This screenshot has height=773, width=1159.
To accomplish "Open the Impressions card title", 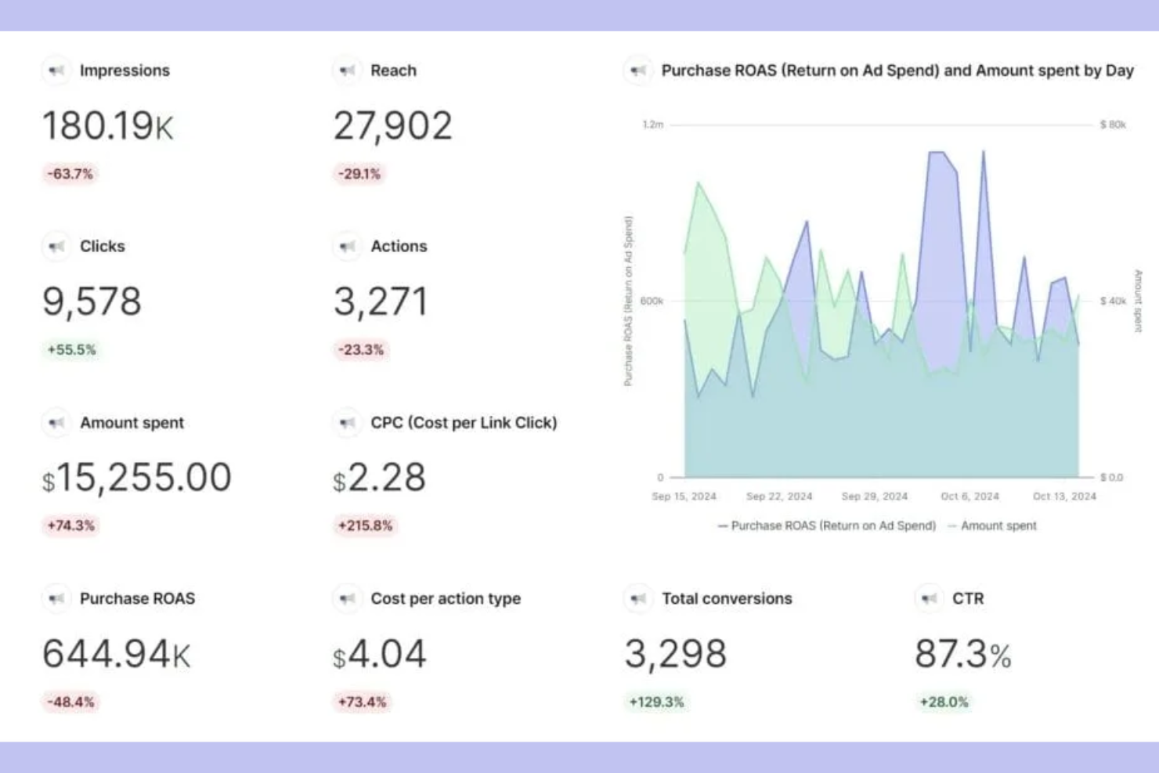I will point(125,70).
